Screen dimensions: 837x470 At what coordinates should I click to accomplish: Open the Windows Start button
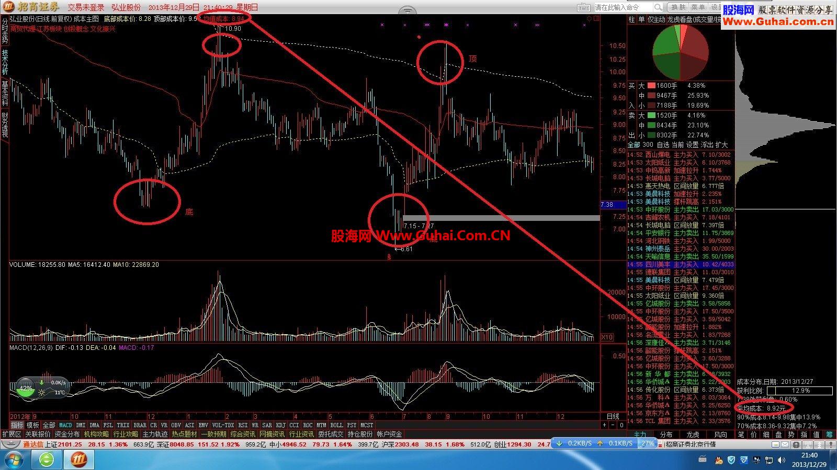[14, 460]
